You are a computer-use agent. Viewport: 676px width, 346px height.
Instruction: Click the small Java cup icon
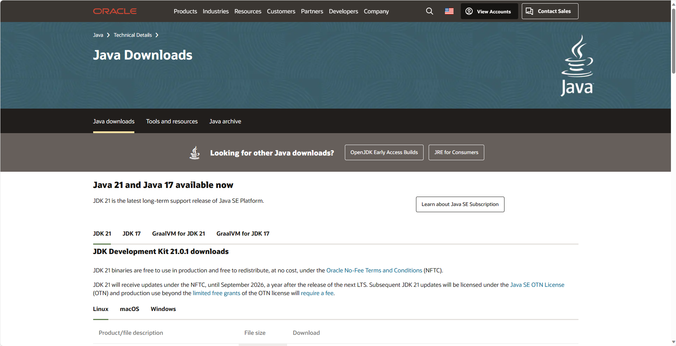point(195,153)
